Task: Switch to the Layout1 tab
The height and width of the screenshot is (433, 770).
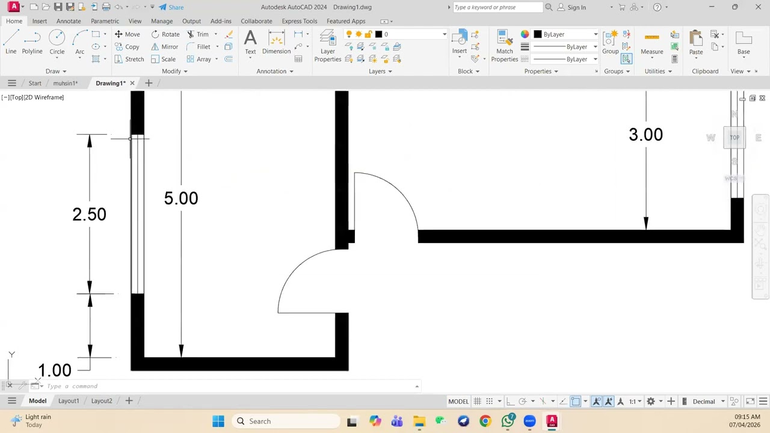Action: click(x=69, y=401)
